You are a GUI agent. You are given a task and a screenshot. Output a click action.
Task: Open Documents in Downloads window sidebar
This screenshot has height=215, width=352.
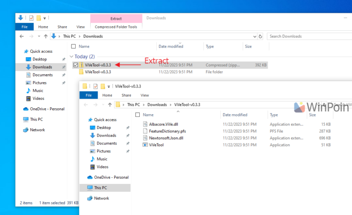click(43, 75)
